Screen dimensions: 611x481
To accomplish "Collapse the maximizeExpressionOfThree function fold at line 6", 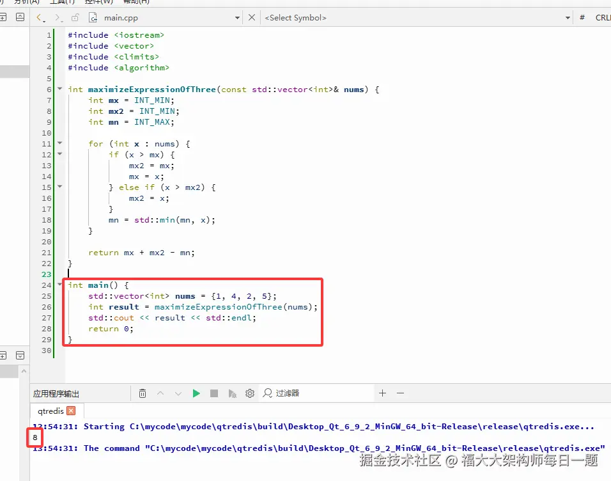I will pyautogui.click(x=59, y=88).
